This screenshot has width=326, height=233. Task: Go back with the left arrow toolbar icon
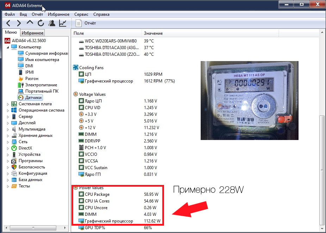point(8,23)
